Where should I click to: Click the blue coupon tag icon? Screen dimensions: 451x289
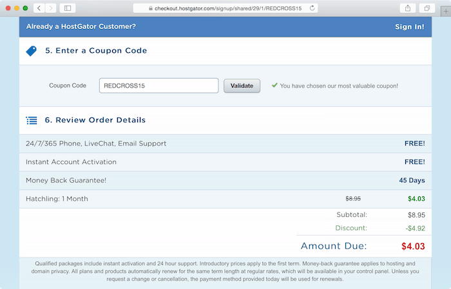click(32, 51)
